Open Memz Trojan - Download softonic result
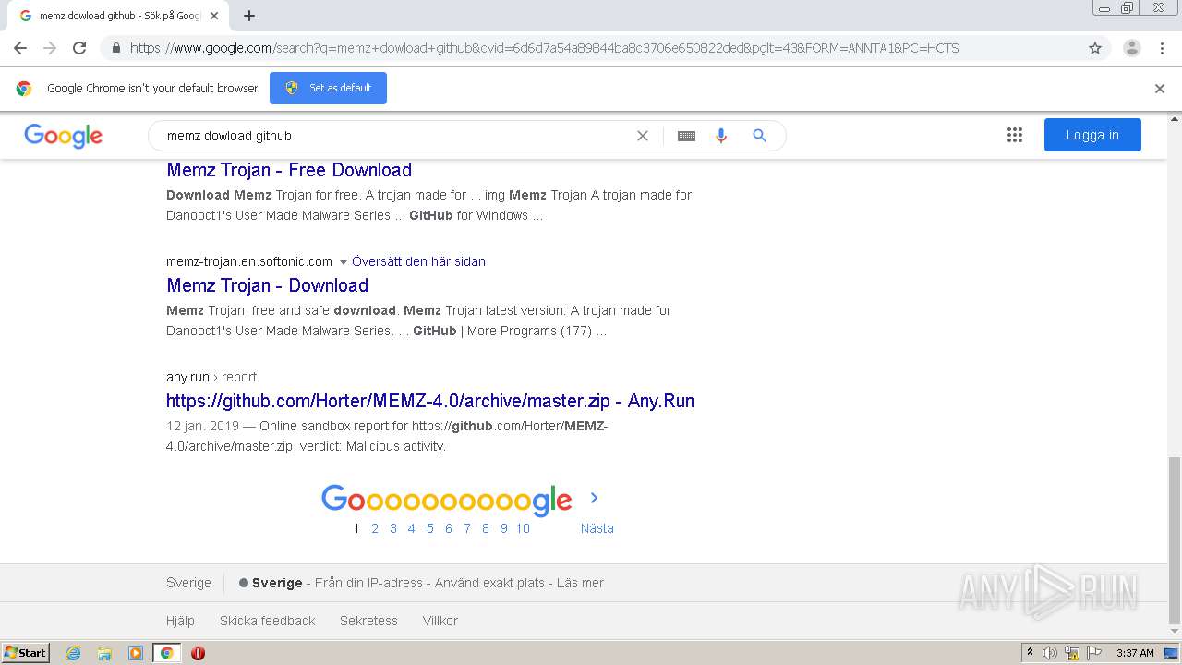1182x665 pixels. pyautogui.click(x=267, y=285)
